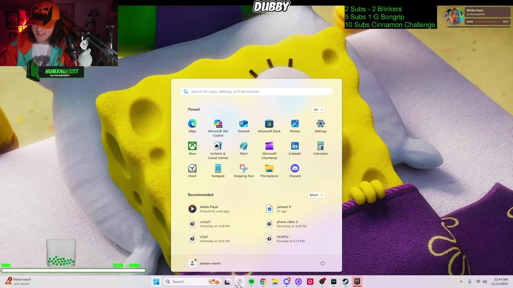Open OBS Studio from the taskbar
The width and height of the screenshot is (513, 288).
click(322, 282)
